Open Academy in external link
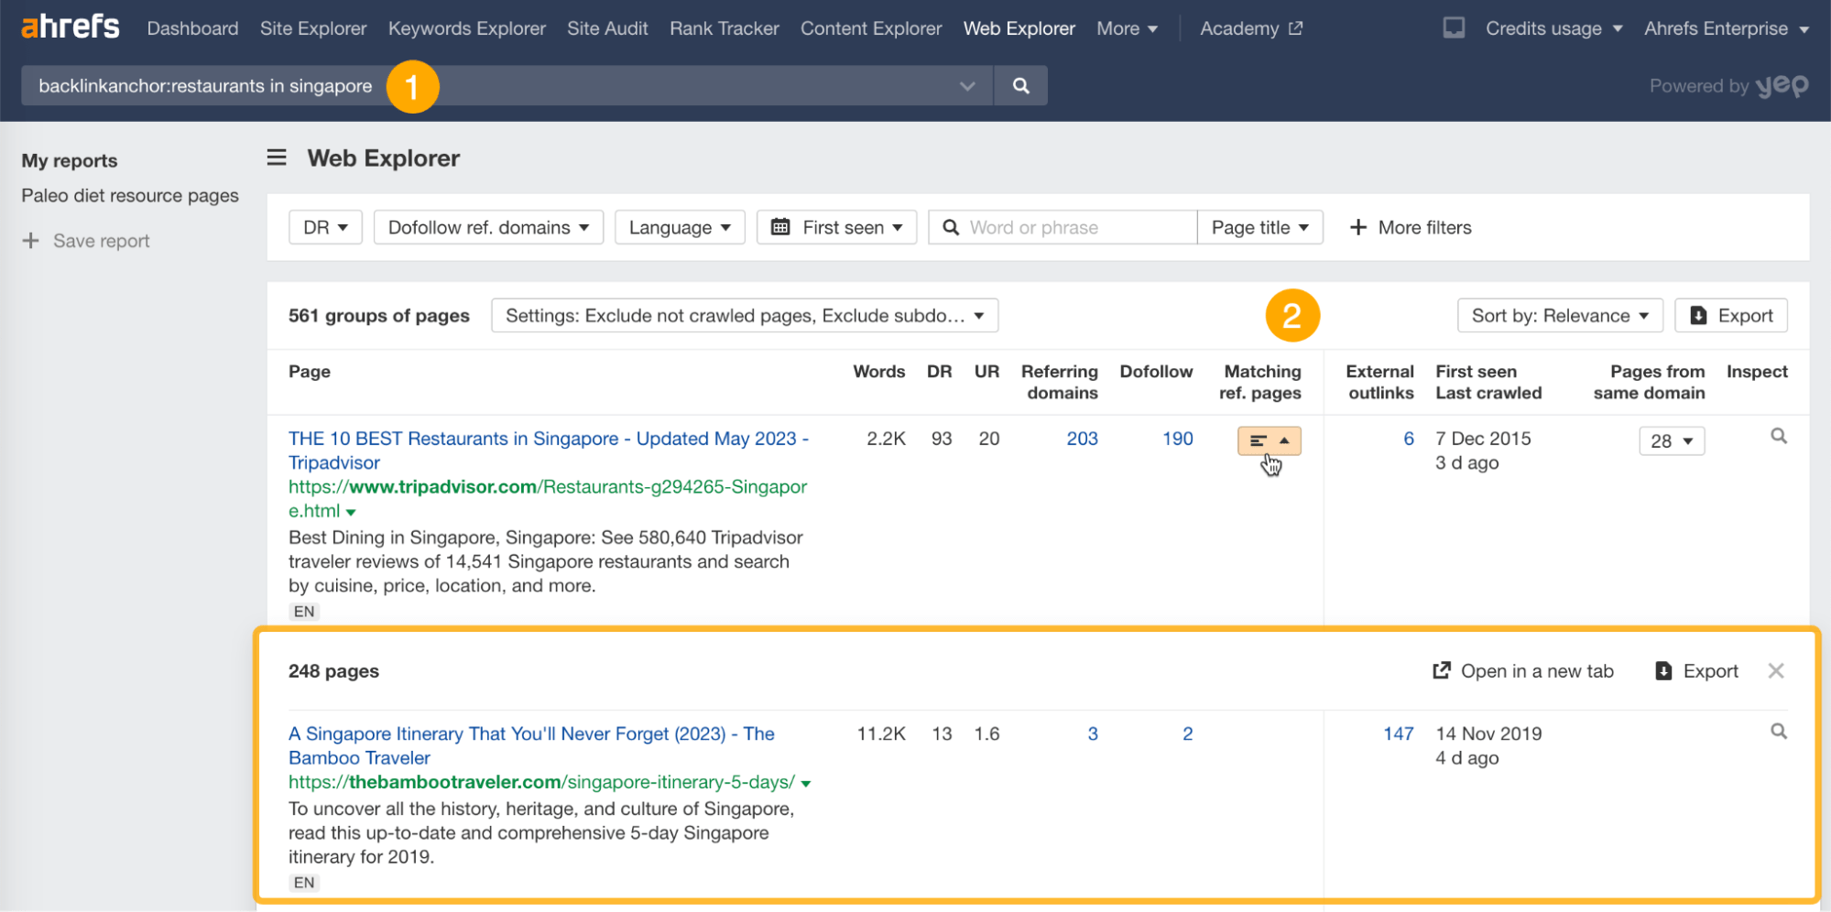Viewport: 1831px width, 912px height. tap(1251, 28)
